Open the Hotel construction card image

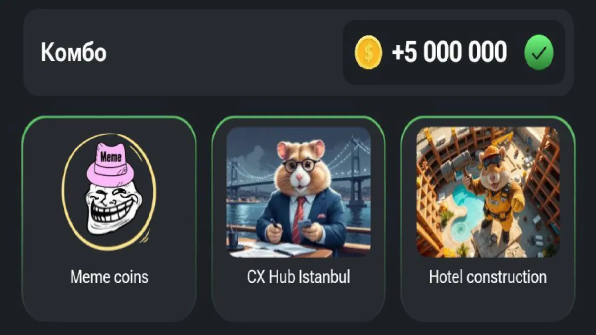pos(488,192)
